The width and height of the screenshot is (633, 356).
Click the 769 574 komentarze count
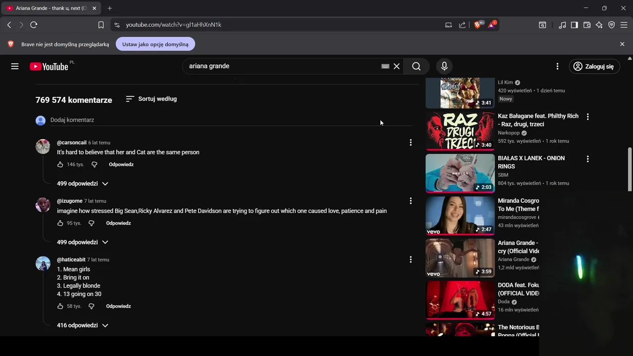(74, 100)
